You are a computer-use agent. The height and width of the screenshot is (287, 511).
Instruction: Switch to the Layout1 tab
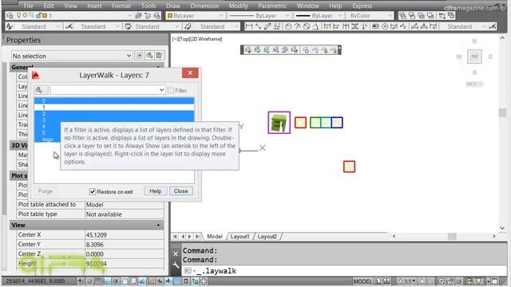click(240, 237)
